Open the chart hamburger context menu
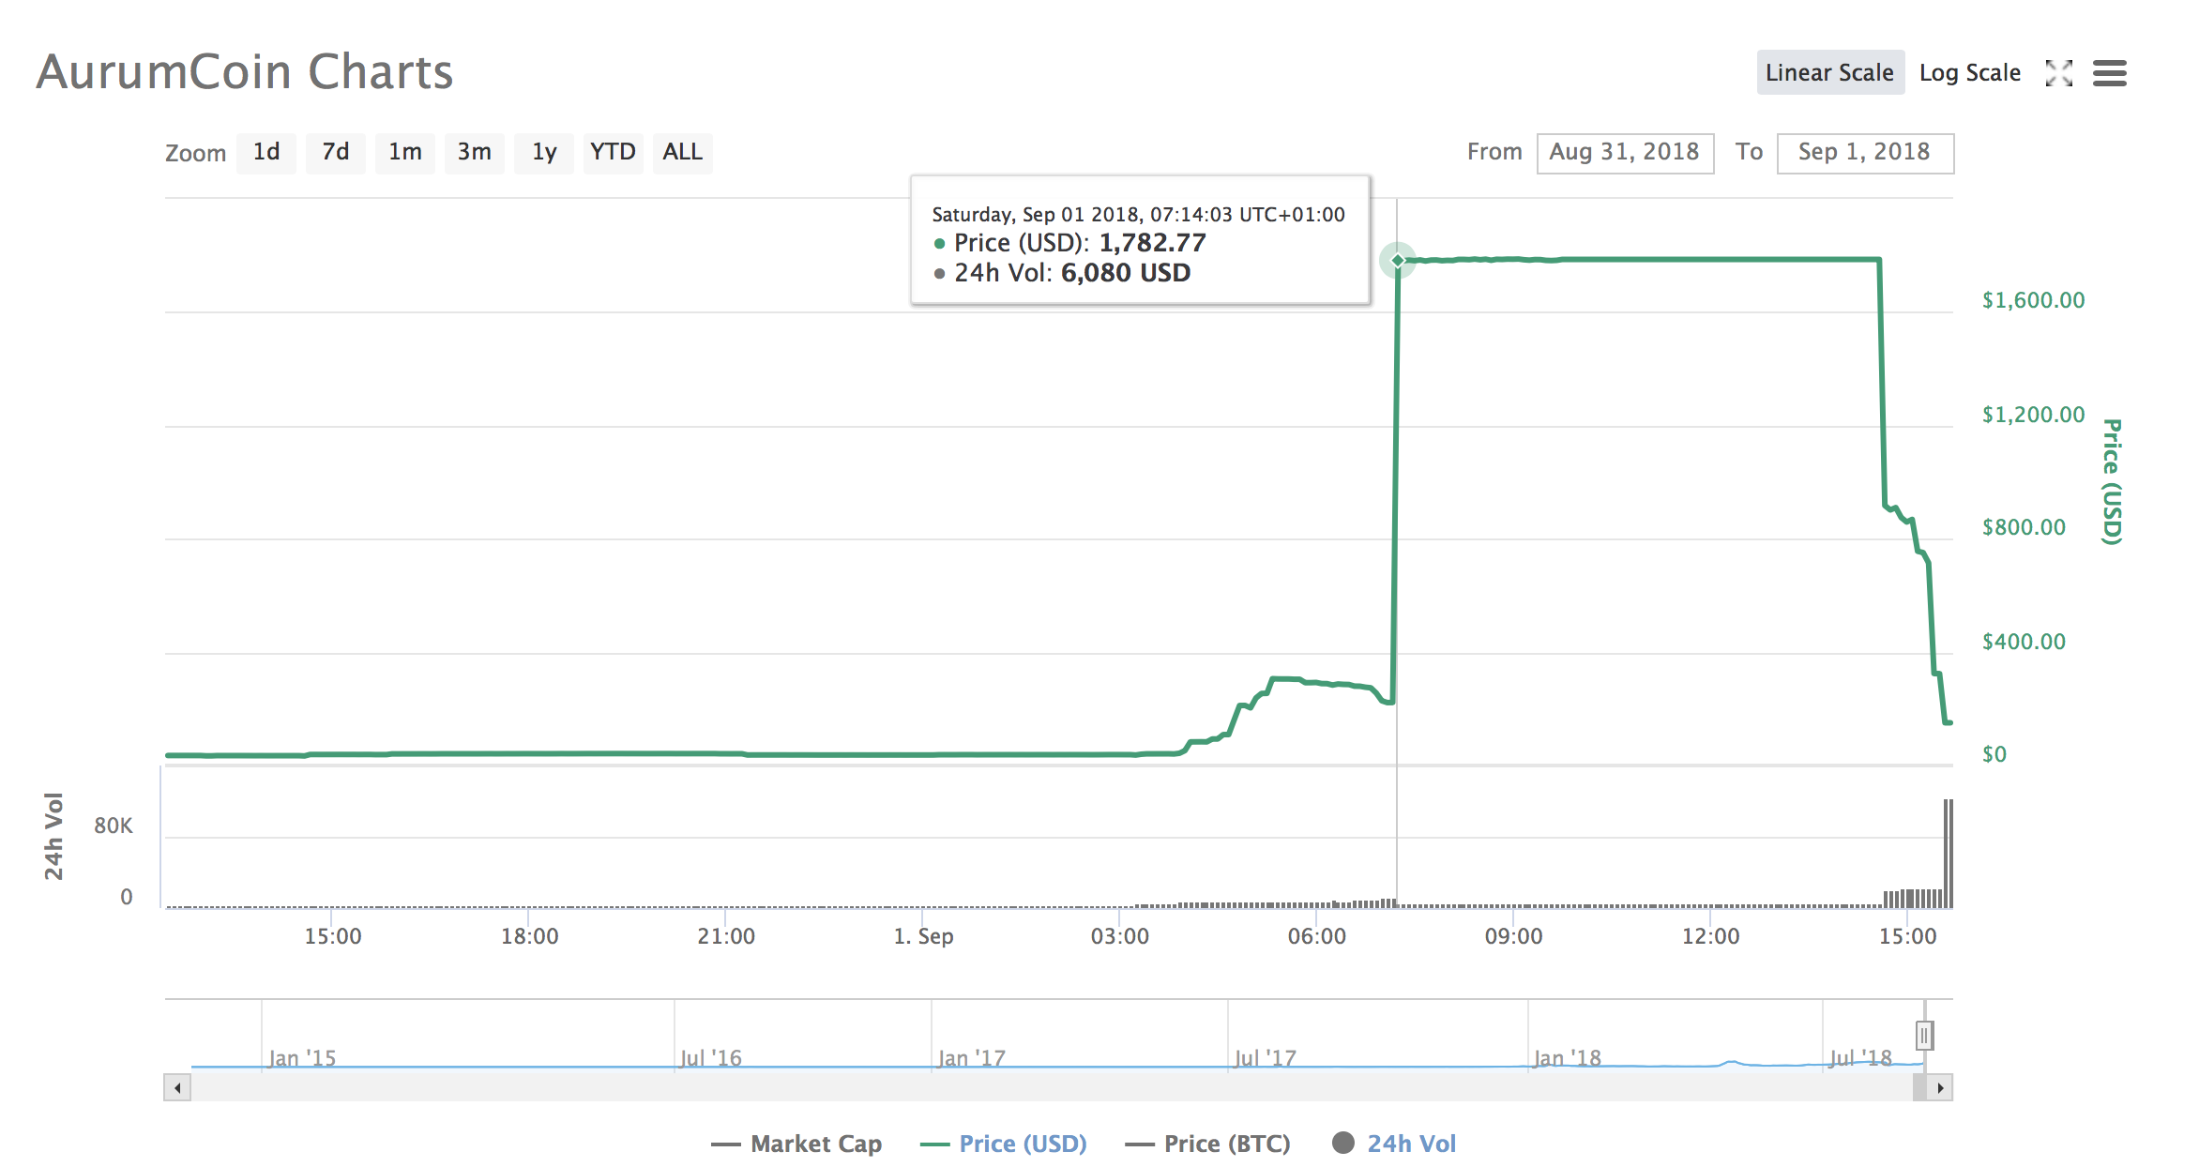2199x1167 pixels. point(2109,73)
